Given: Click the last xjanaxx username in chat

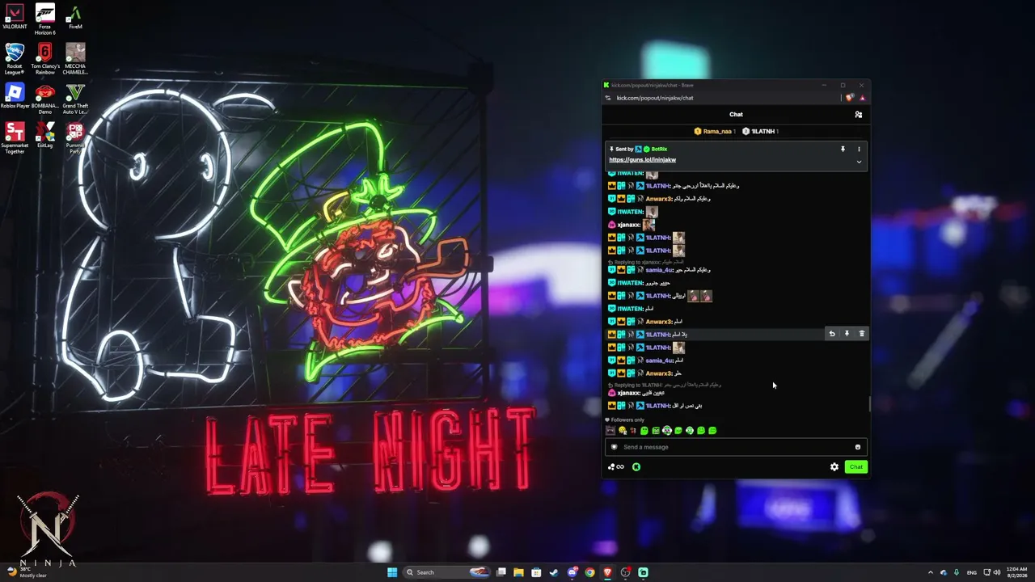Looking at the screenshot, I should tap(628, 393).
